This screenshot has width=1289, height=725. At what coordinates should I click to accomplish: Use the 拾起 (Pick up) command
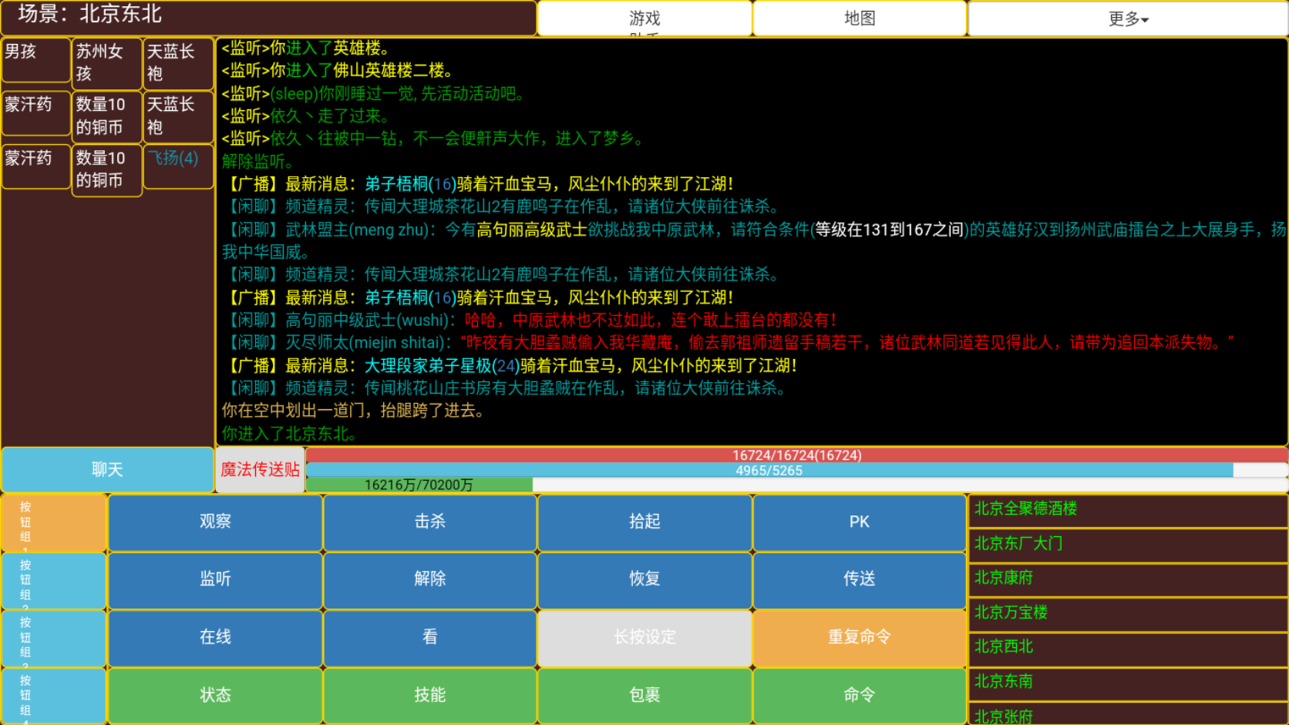pos(644,522)
